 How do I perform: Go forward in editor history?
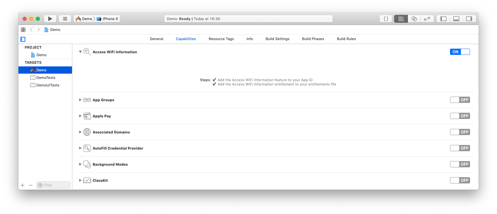(38, 30)
